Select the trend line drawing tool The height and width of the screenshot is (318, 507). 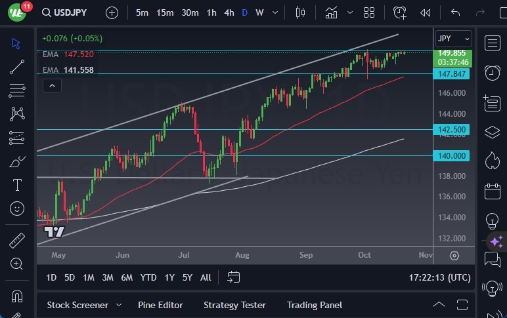pyautogui.click(x=17, y=66)
